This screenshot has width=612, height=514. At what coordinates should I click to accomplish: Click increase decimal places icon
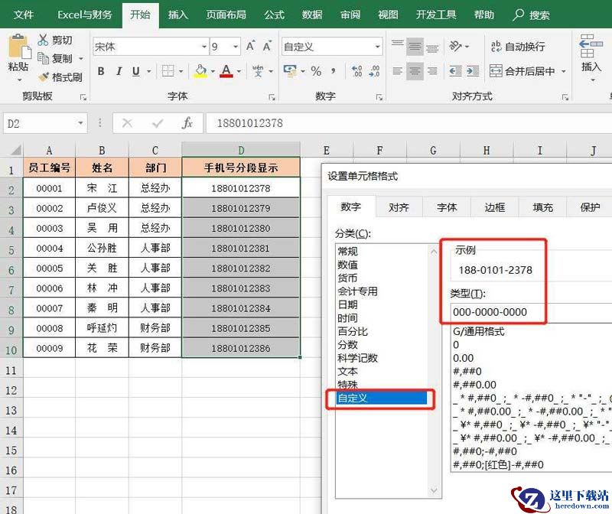tap(356, 71)
